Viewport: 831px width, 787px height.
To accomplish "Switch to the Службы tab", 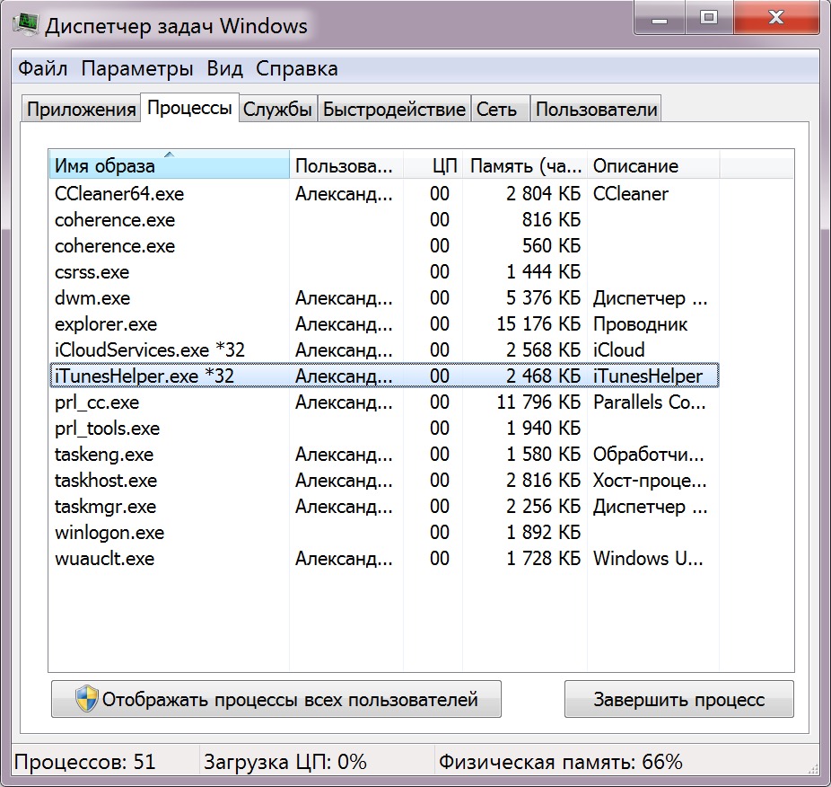I will pos(278,110).
